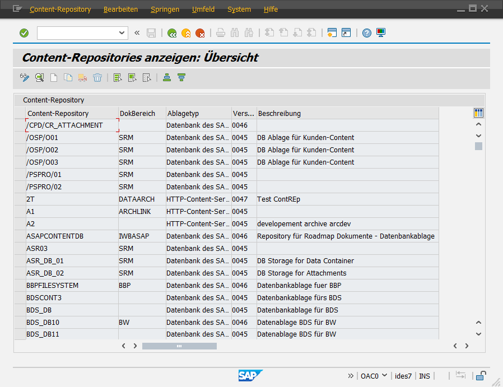This screenshot has width=503, height=387.
Task: Open the command field dropdown arrow
Action: pyautogui.click(x=122, y=32)
